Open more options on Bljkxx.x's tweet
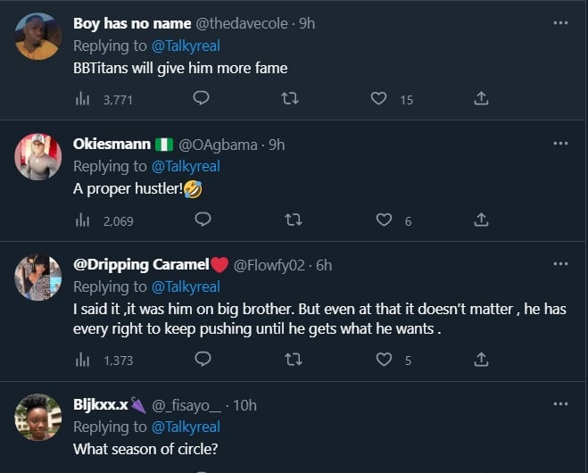This screenshot has width=588, height=473. [x=560, y=404]
